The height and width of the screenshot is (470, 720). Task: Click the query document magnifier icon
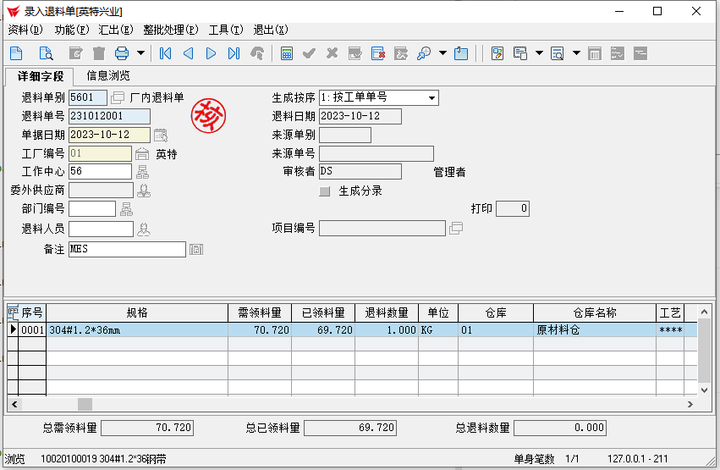(47, 53)
